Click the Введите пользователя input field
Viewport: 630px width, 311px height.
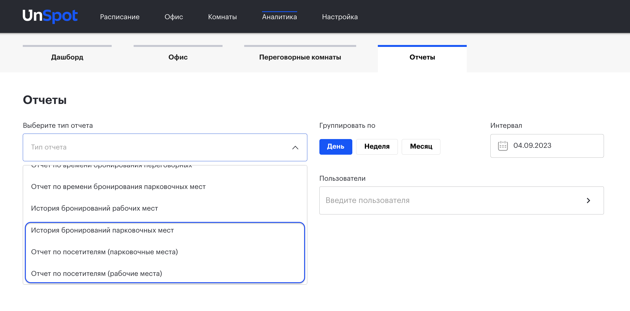[x=462, y=200]
